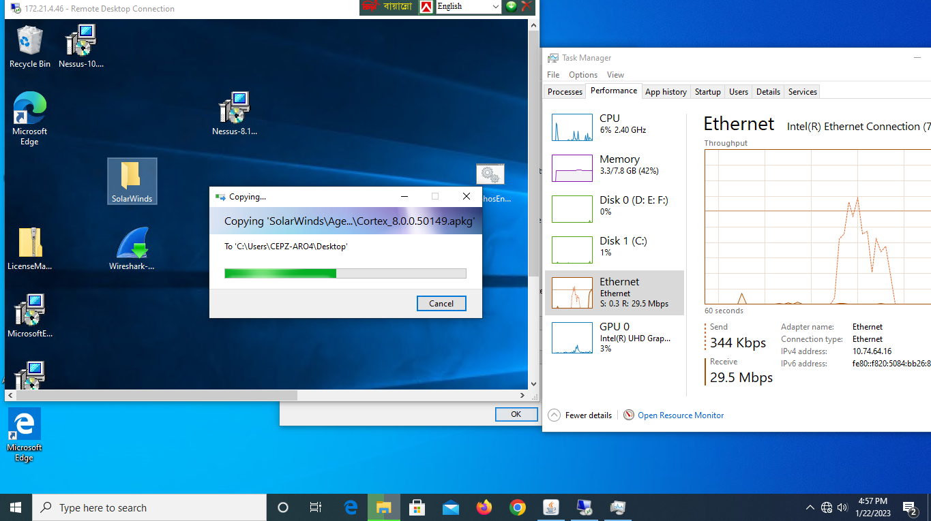This screenshot has height=521, width=931.
Task: Click the Java app taskbar icon
Action: pos(551,507)
